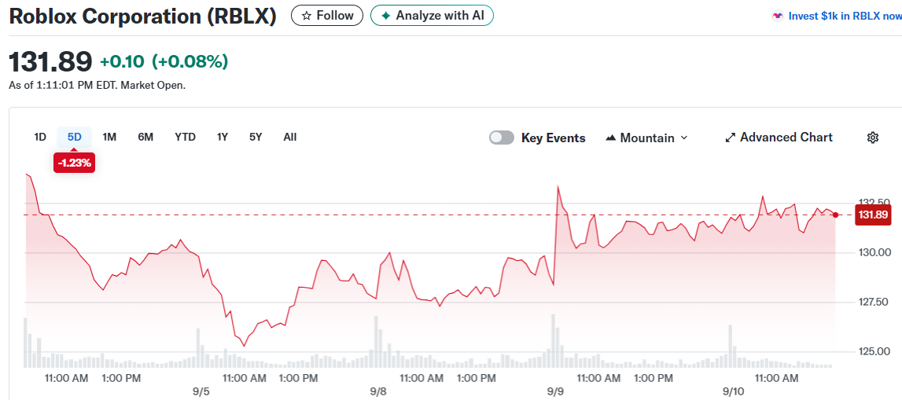902x400 pixels.
Task: Click the 9/9 date label
Action: (x=556, y=391)
